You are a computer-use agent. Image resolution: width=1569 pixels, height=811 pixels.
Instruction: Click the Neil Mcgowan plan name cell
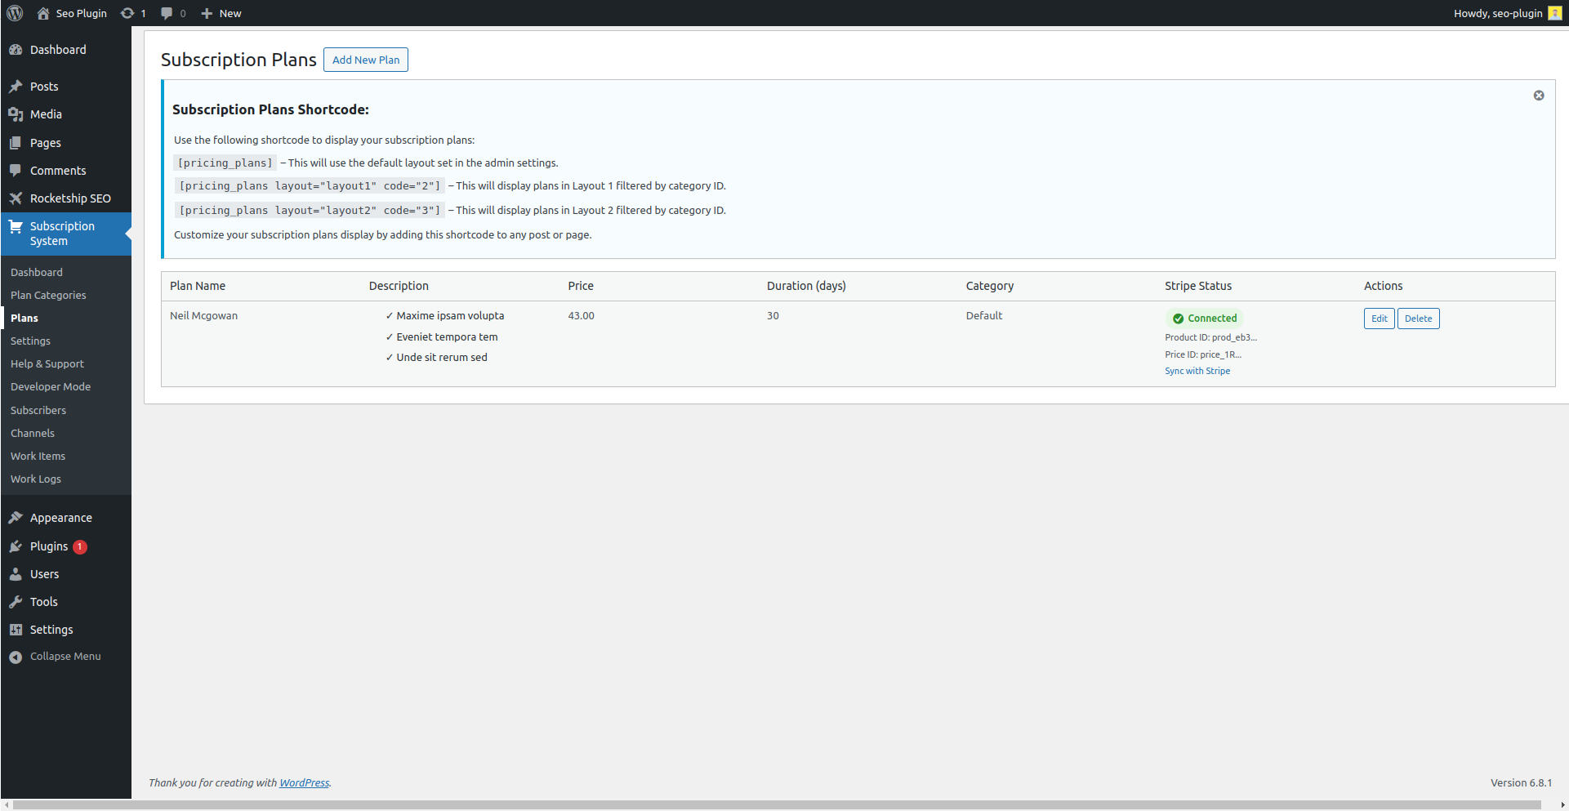[203, 316]
